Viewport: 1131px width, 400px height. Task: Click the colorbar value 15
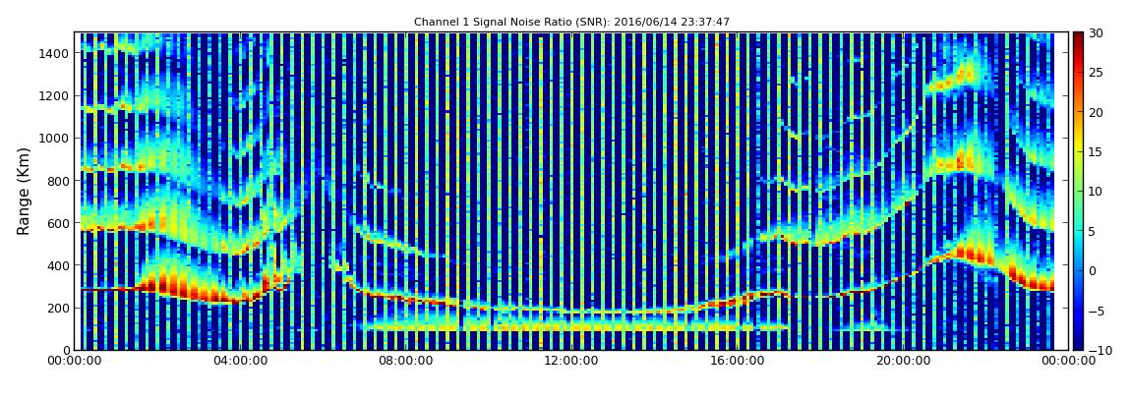click(x=1096, y=152)
